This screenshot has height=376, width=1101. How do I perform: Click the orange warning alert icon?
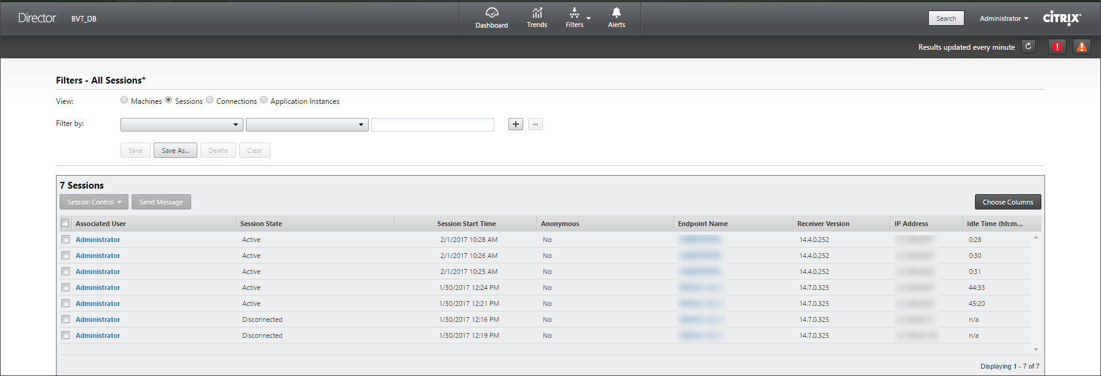1081,47
